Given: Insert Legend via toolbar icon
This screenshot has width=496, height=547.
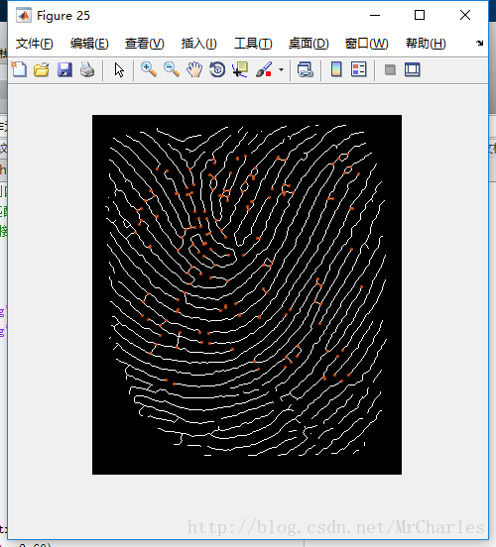Looking at the screenshot, I should 359,69.
